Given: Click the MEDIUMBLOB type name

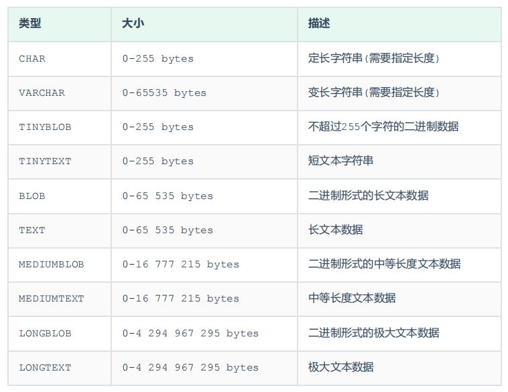Looking at the screenshot, I should pyautogui.click(x=52, y=265).
